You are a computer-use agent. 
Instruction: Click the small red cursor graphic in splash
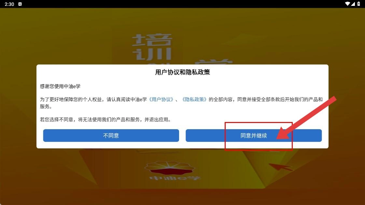click(280, 167)
